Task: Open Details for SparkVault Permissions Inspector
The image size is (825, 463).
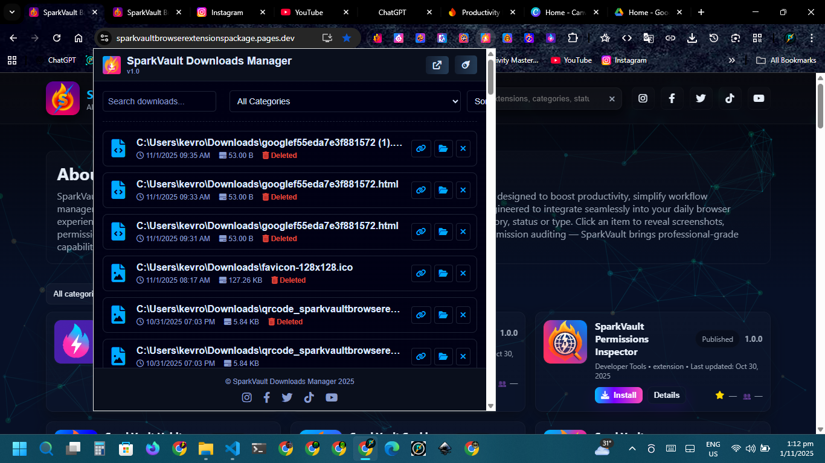Action: (x=666, y=395)
